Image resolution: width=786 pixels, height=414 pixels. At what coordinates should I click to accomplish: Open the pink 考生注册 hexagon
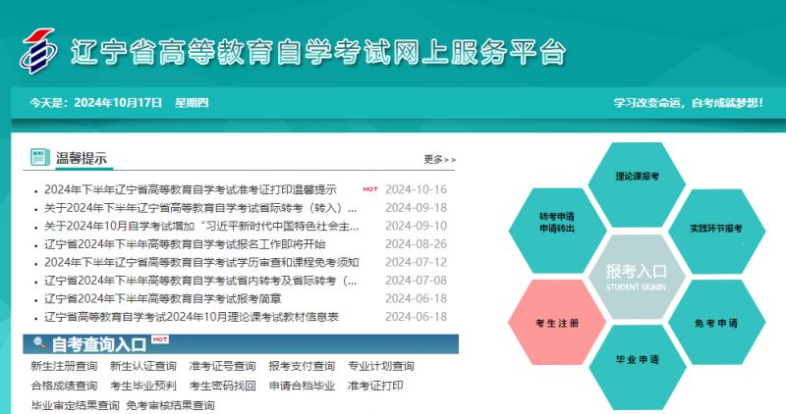(x=557, y=323)
